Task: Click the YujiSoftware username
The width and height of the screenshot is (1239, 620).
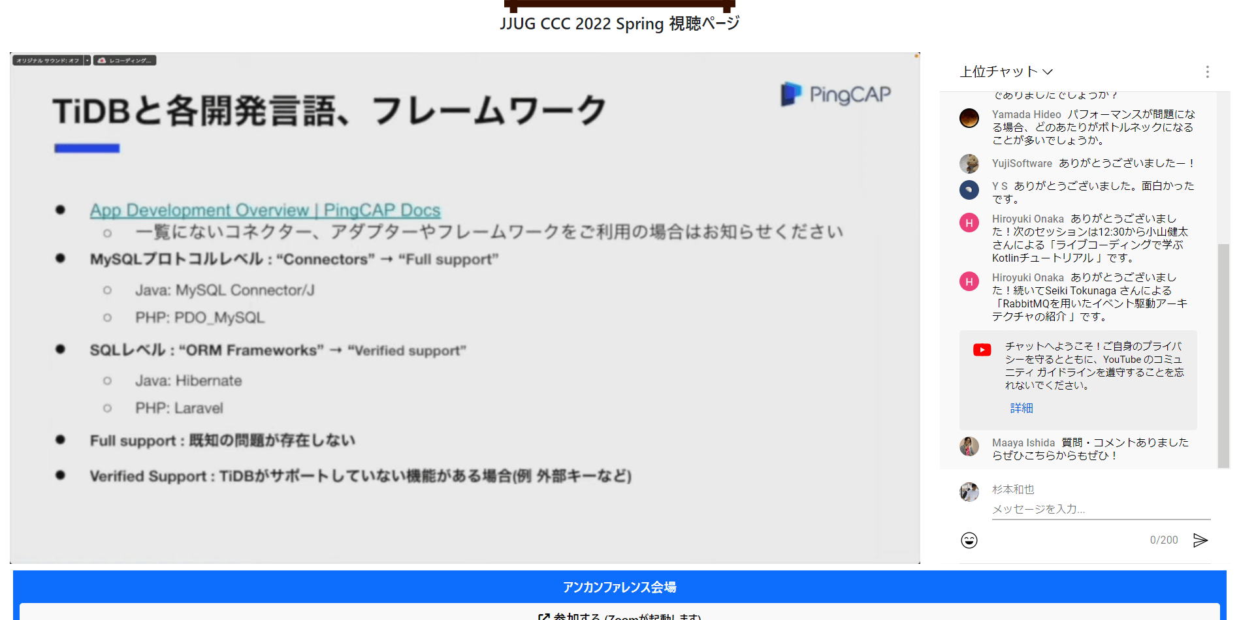Action: [1022, 163]
